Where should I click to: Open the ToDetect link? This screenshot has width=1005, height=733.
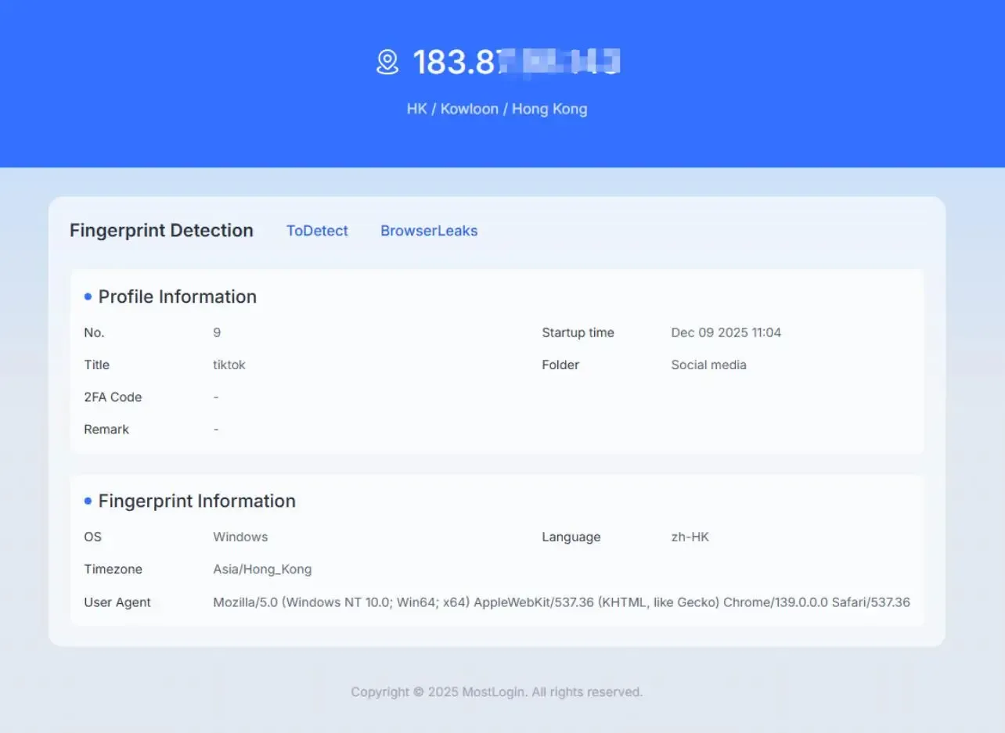point(317,231)
